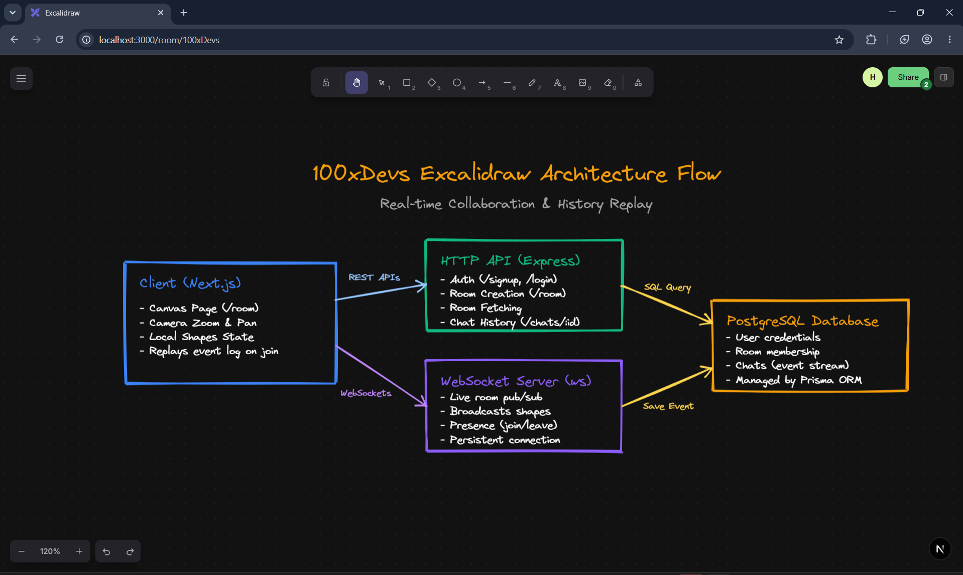This screenshot has width=963, height=575.
Task: Toggle the keep-tool-active lock
Action: [x=326, y=83]
